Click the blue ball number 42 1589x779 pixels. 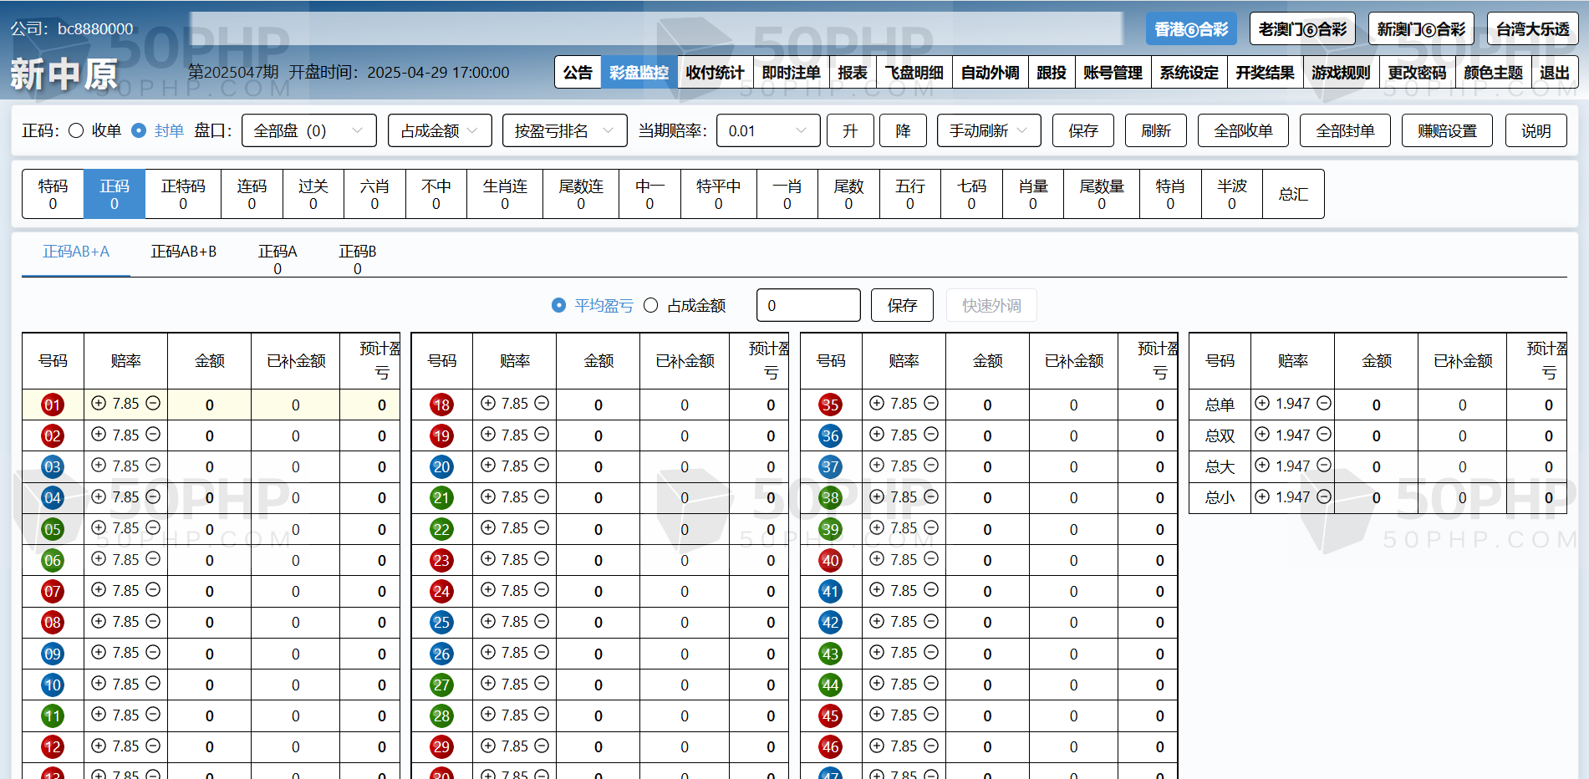(x=830, y=623)
